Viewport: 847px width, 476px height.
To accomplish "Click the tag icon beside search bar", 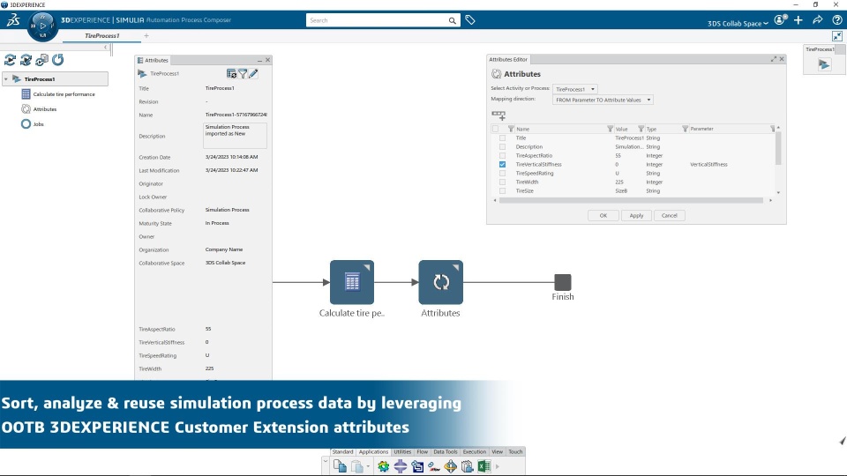I will [x=470, y=20].
